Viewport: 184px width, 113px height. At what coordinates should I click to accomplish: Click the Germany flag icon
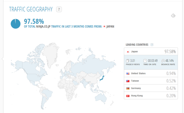(128, 89)
